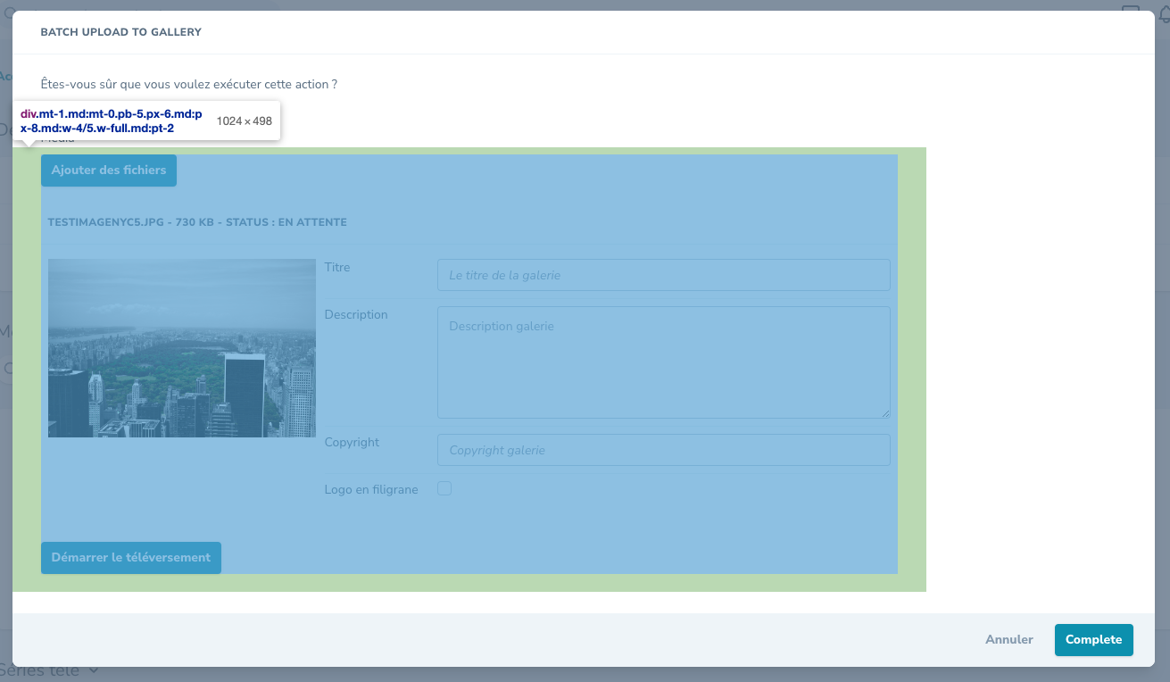Confirm the action with the Complete button
This screenshot has height=682, width=1170.
pos(1093,639)
